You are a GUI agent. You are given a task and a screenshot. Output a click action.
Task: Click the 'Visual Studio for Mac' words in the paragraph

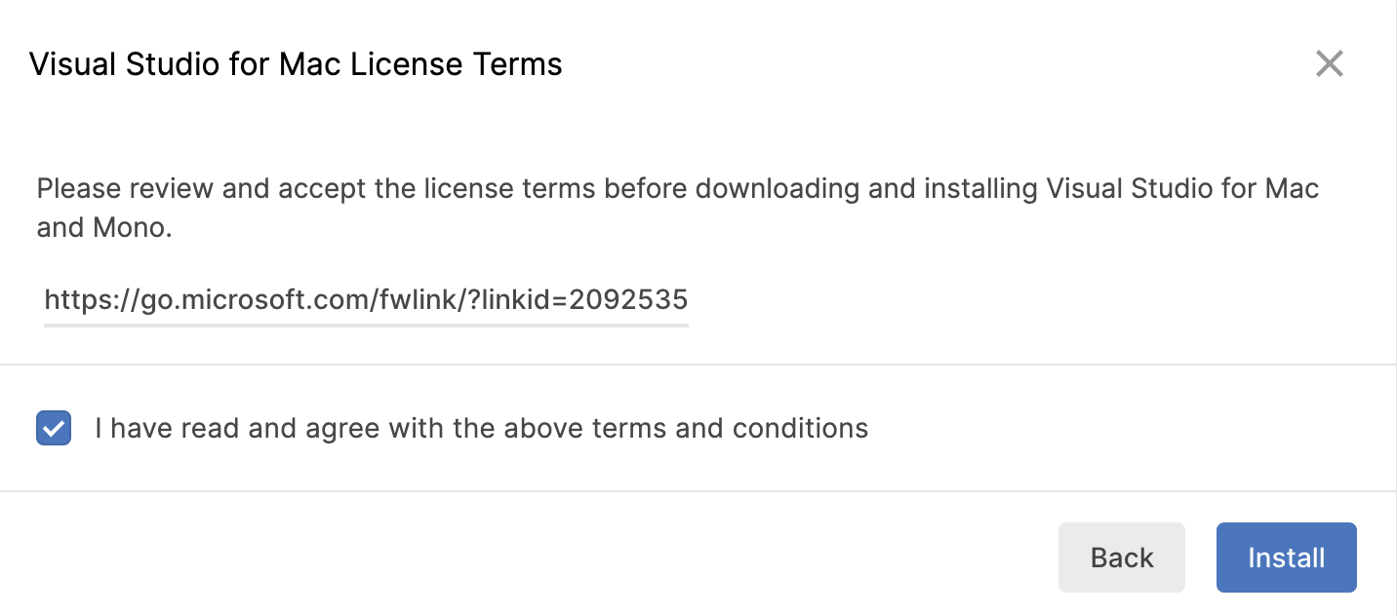(x=1182, y=188)
